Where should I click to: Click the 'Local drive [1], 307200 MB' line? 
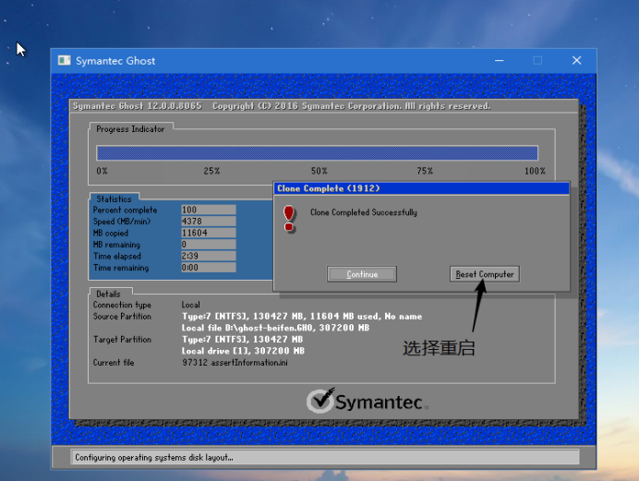click(x=243, y=351)
